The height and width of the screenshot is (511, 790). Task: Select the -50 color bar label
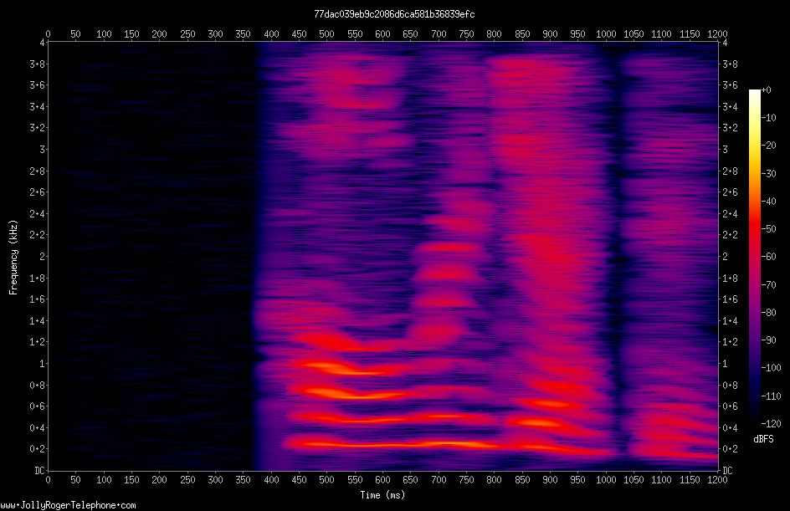(768, 229)
